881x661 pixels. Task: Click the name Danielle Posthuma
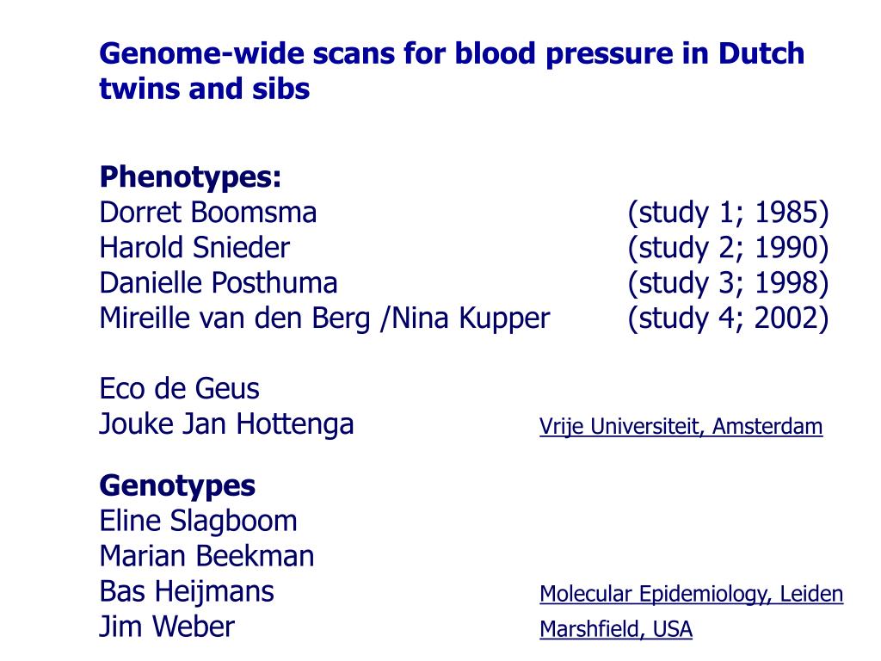point(218,282)
